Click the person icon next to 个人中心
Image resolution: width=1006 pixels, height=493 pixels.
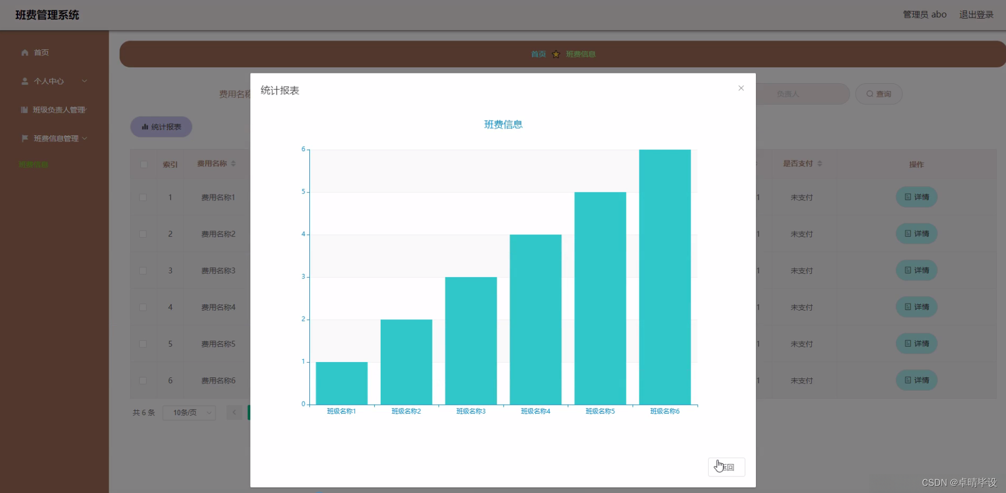25,81
